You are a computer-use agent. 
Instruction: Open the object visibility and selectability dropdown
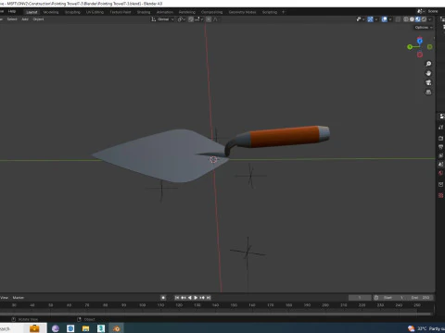pyautogui.click(x=361, y=19)
